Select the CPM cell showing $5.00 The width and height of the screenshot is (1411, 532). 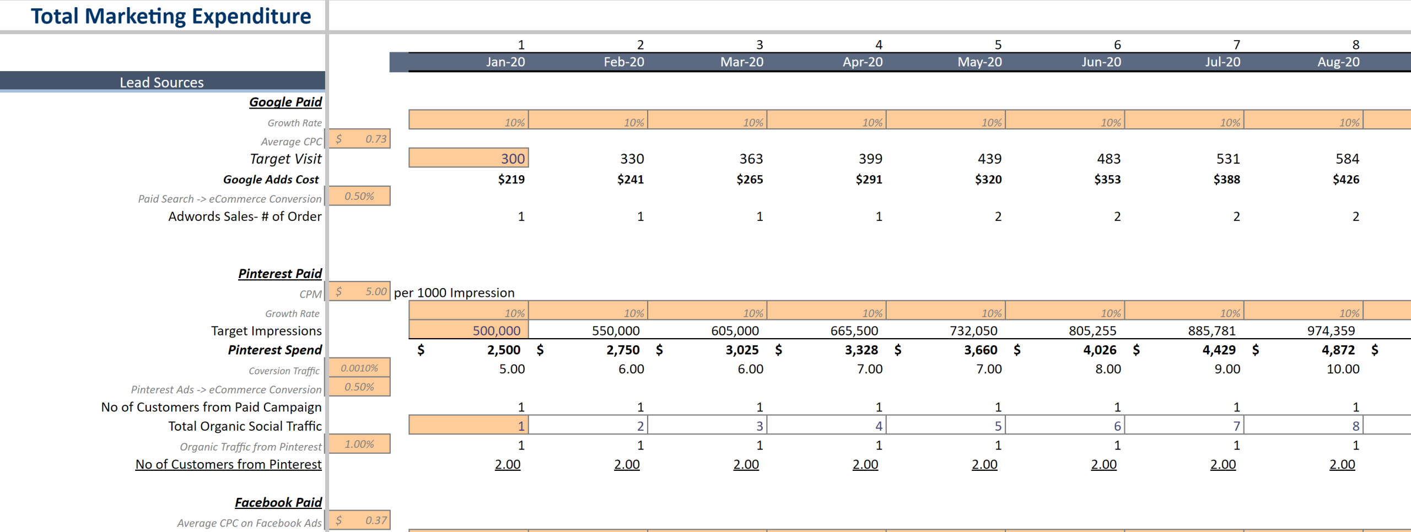[x=361, y=292]
